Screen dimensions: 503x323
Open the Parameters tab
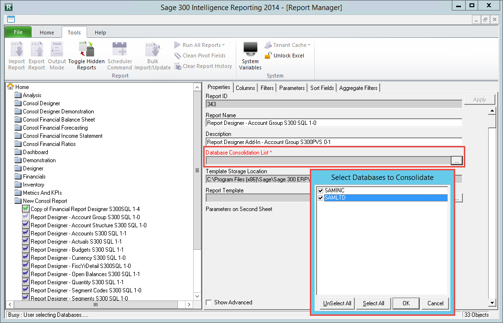[292, 88]
